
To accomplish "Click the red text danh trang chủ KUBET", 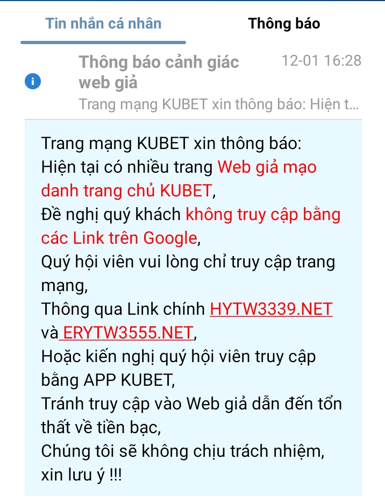I will [126, 191].
